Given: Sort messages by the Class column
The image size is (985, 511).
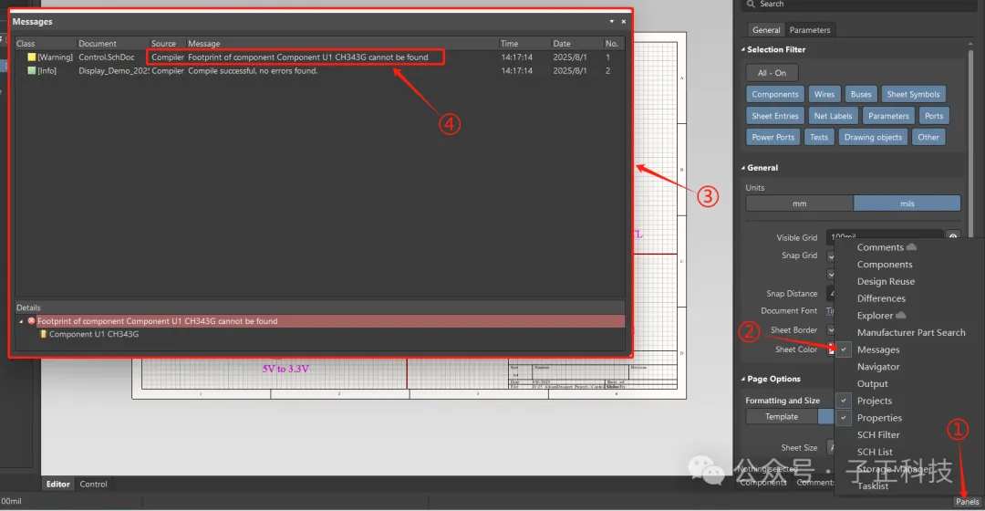Looking at the screenshot, I should click(44, 44).
